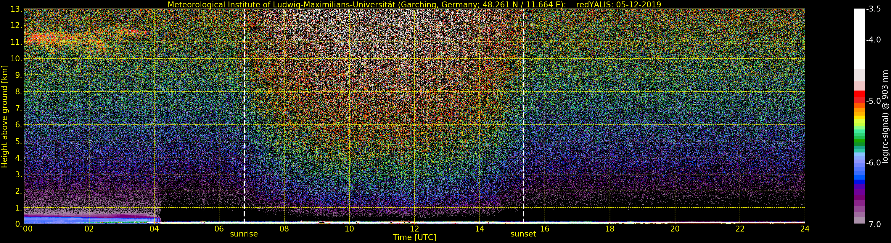Click the colorbar value '-4.0'
Viewport: 891px width, 243px height.
[x=874, y=40]
